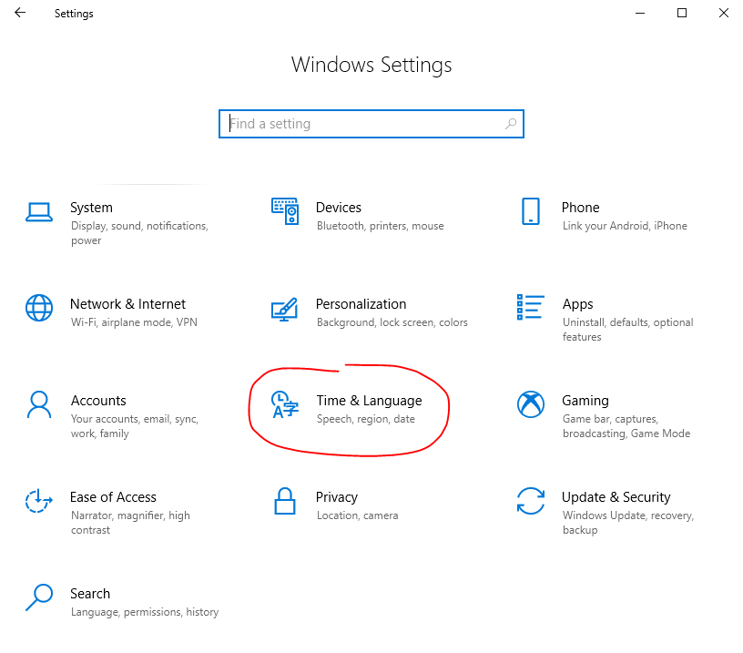This screenshot has height=653, width=743.
Task: Click the Phone icon
Action: [530, 211]
